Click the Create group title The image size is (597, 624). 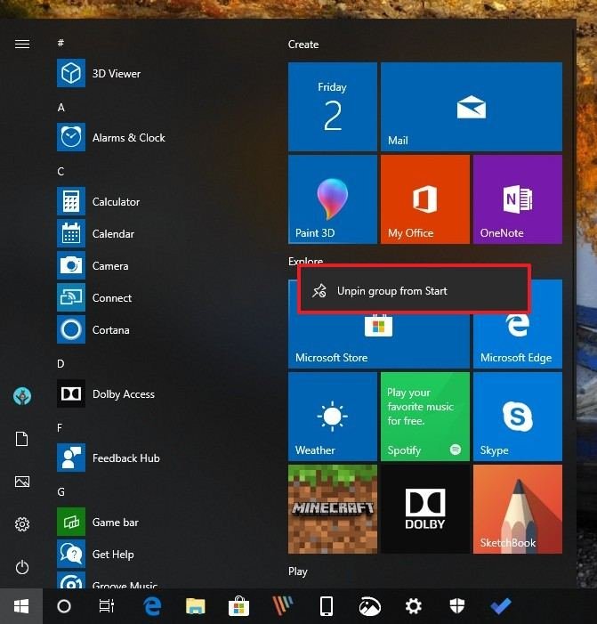303,45
